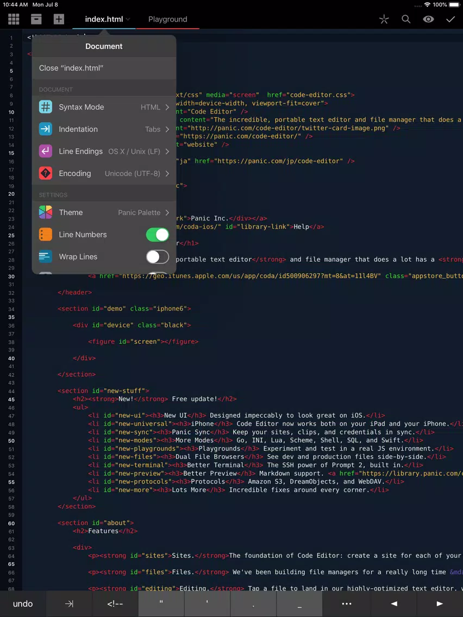Click the Features h2 line
The height and width of the screenshot is (617, 463).
click(x=105, y=531)
